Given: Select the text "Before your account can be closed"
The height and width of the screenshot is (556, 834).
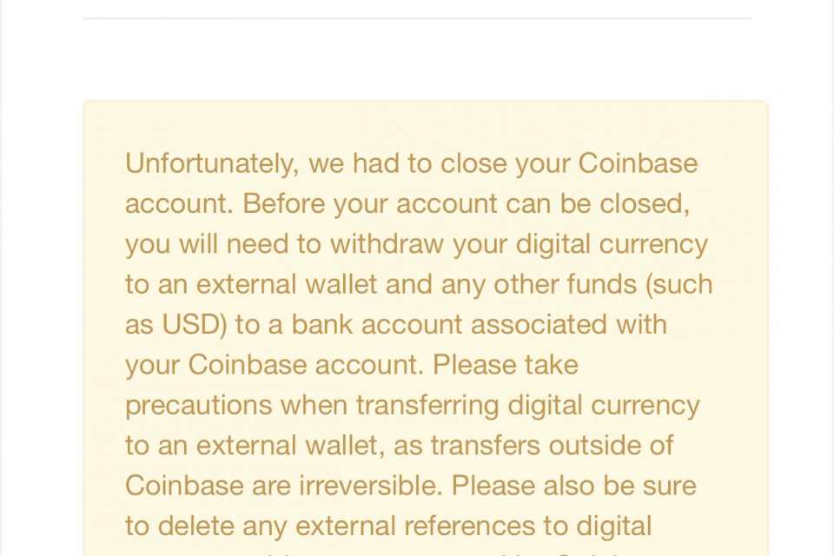Looking at the screenshot, I should point(466,204).
